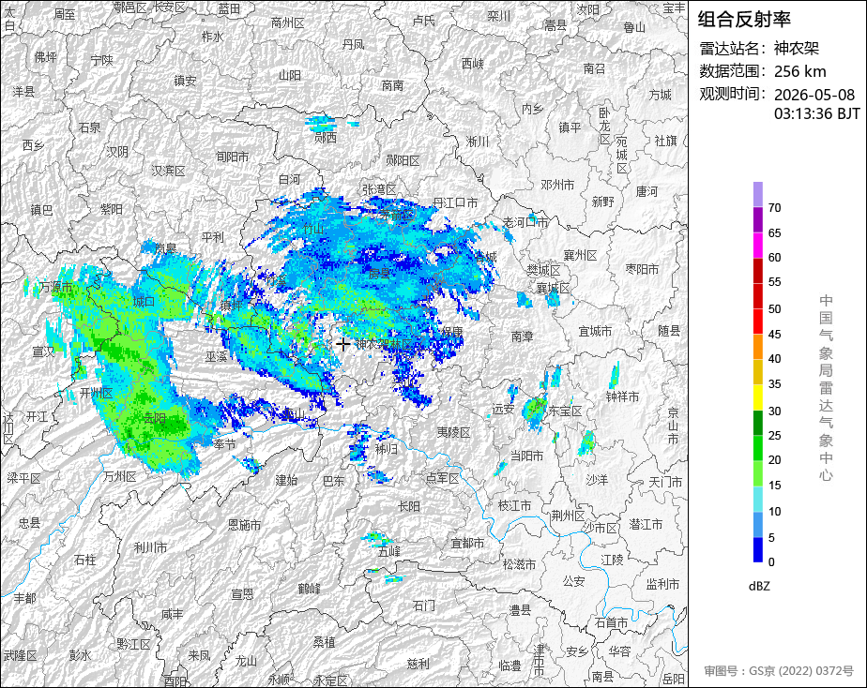Click the "保康" map label
Viewport: 867px width, 688px height.
coord(451,332)
